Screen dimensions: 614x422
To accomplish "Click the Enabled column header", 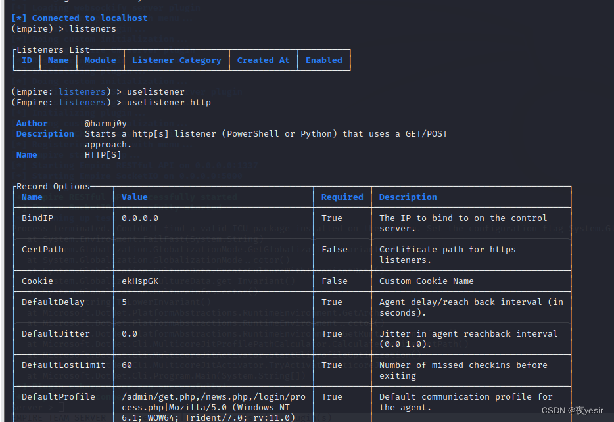I will [x=324, y=60].
